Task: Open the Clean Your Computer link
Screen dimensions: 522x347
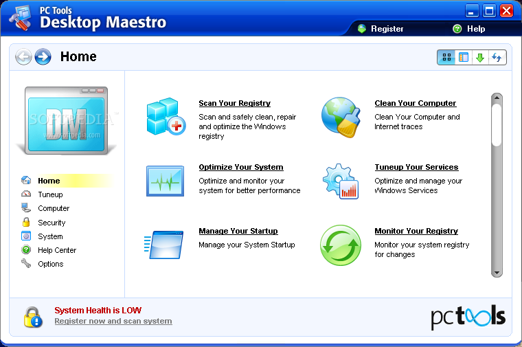Action: pyautogui.click(x=415, y=103)
